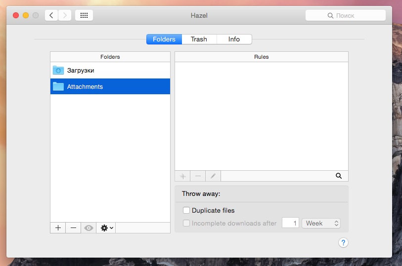Open the gear actions menu under Folders
The height and width of the screenshot is (266, 402).
(x=106, y=228)
